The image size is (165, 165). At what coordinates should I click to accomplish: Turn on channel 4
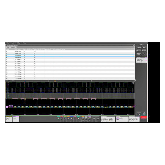[x=65, y=119]
